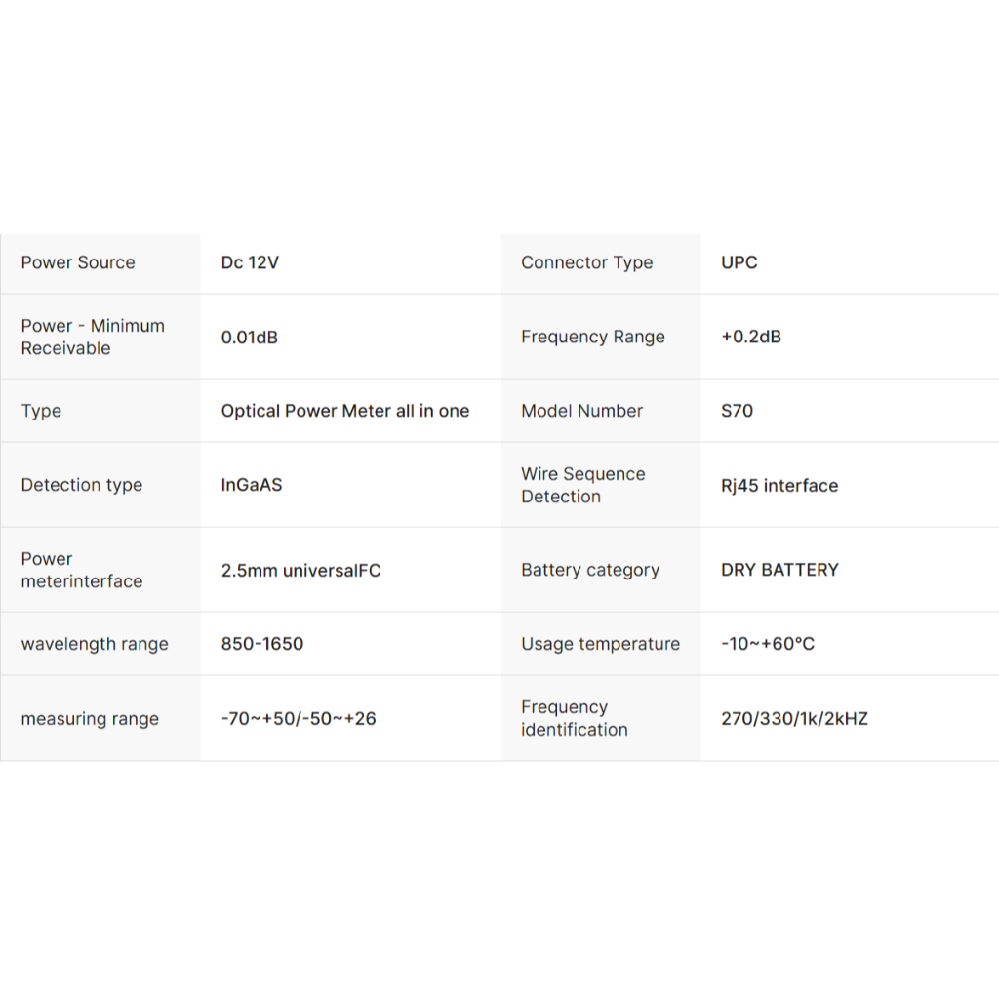Select the S70 model value
Screen dimensions: 999x999
(x=737, y=411)
